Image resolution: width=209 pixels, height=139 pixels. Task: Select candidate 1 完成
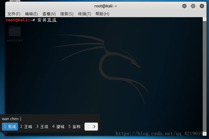[10, 126]
